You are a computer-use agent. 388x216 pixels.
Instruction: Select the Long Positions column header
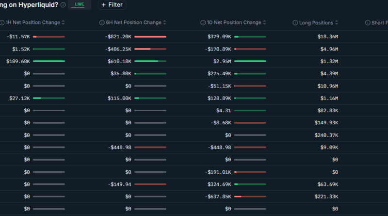tap(316, 23)
